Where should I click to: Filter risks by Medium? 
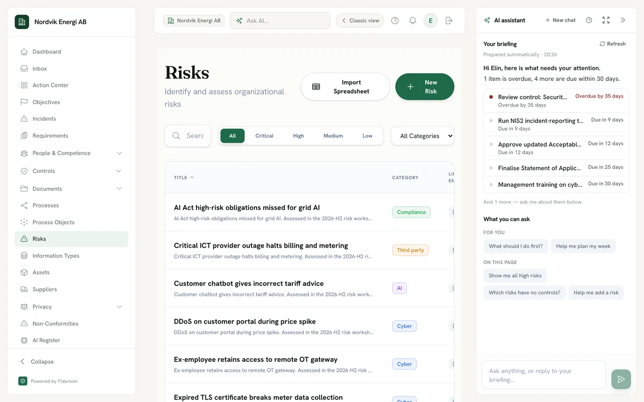pos(333,136)
